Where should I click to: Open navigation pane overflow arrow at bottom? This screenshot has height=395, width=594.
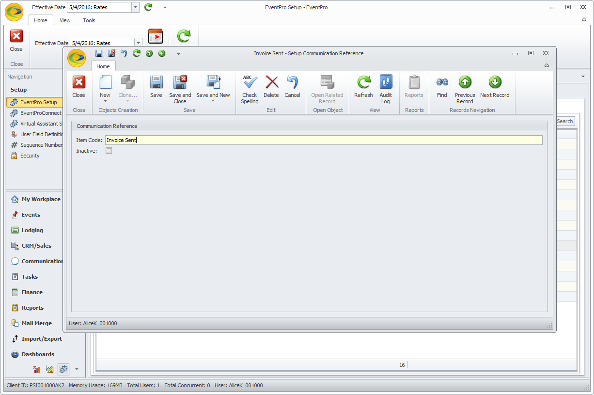[77, 369]
